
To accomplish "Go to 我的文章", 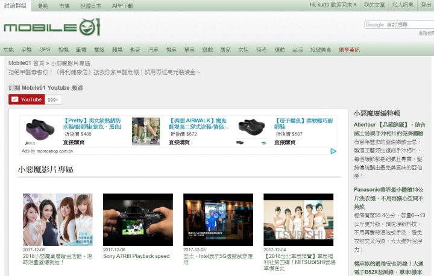I will point(374,5).
